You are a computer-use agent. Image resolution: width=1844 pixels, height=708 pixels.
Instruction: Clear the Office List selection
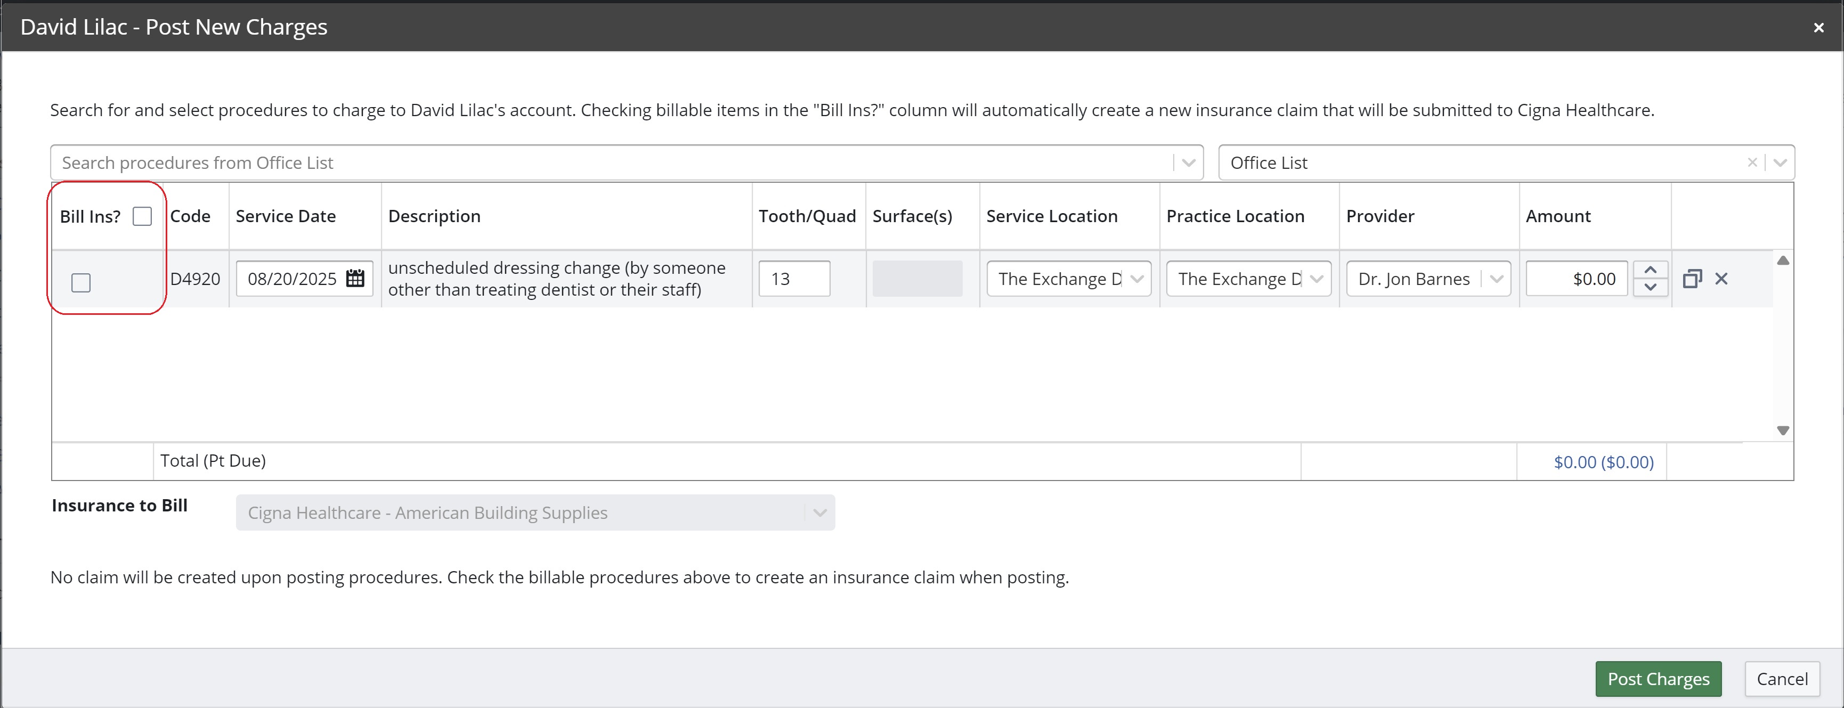1752,162
